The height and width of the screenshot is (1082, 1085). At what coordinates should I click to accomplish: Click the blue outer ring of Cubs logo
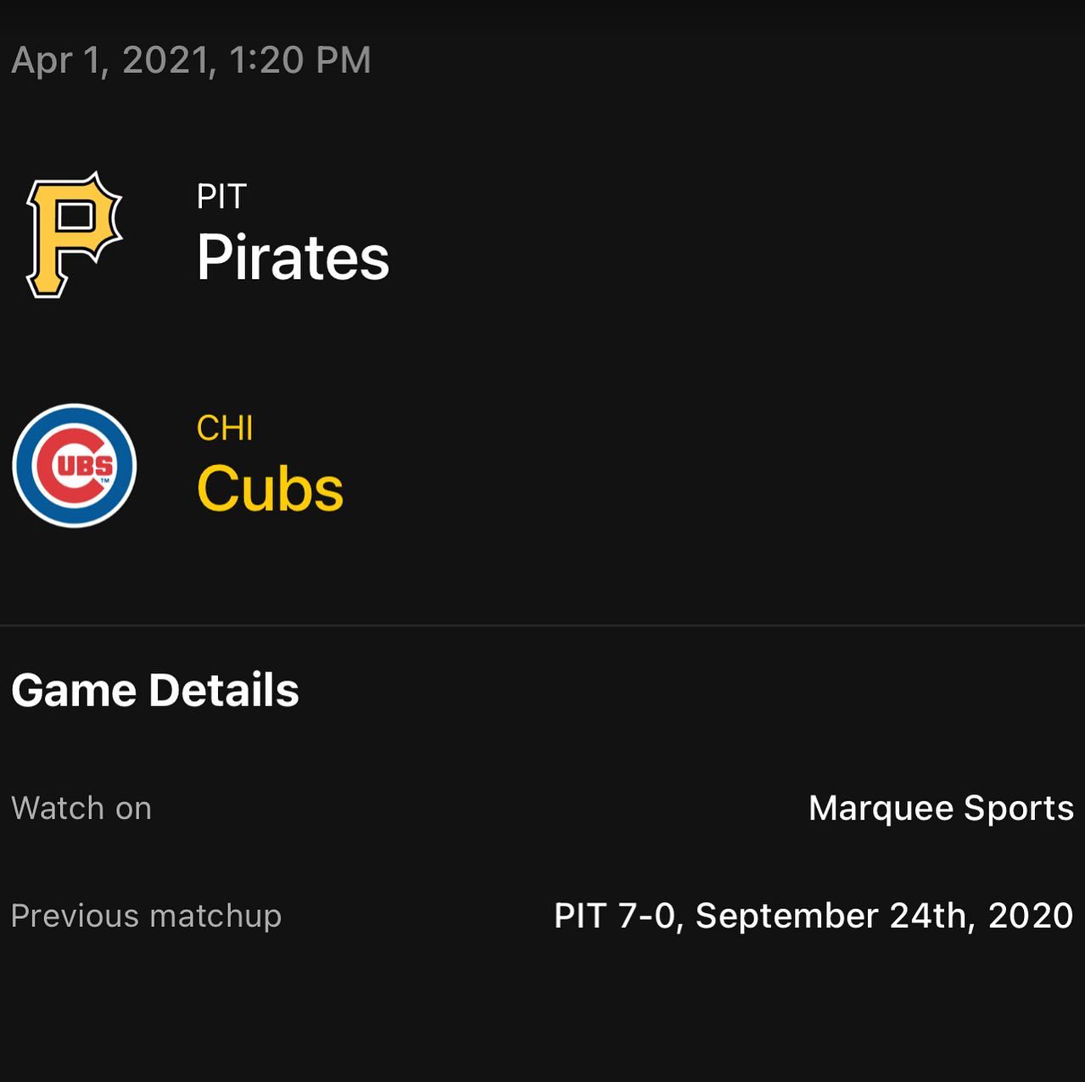click(75, 418)
